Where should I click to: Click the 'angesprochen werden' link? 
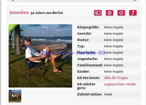pyautogui.click(x=120, y=84)
